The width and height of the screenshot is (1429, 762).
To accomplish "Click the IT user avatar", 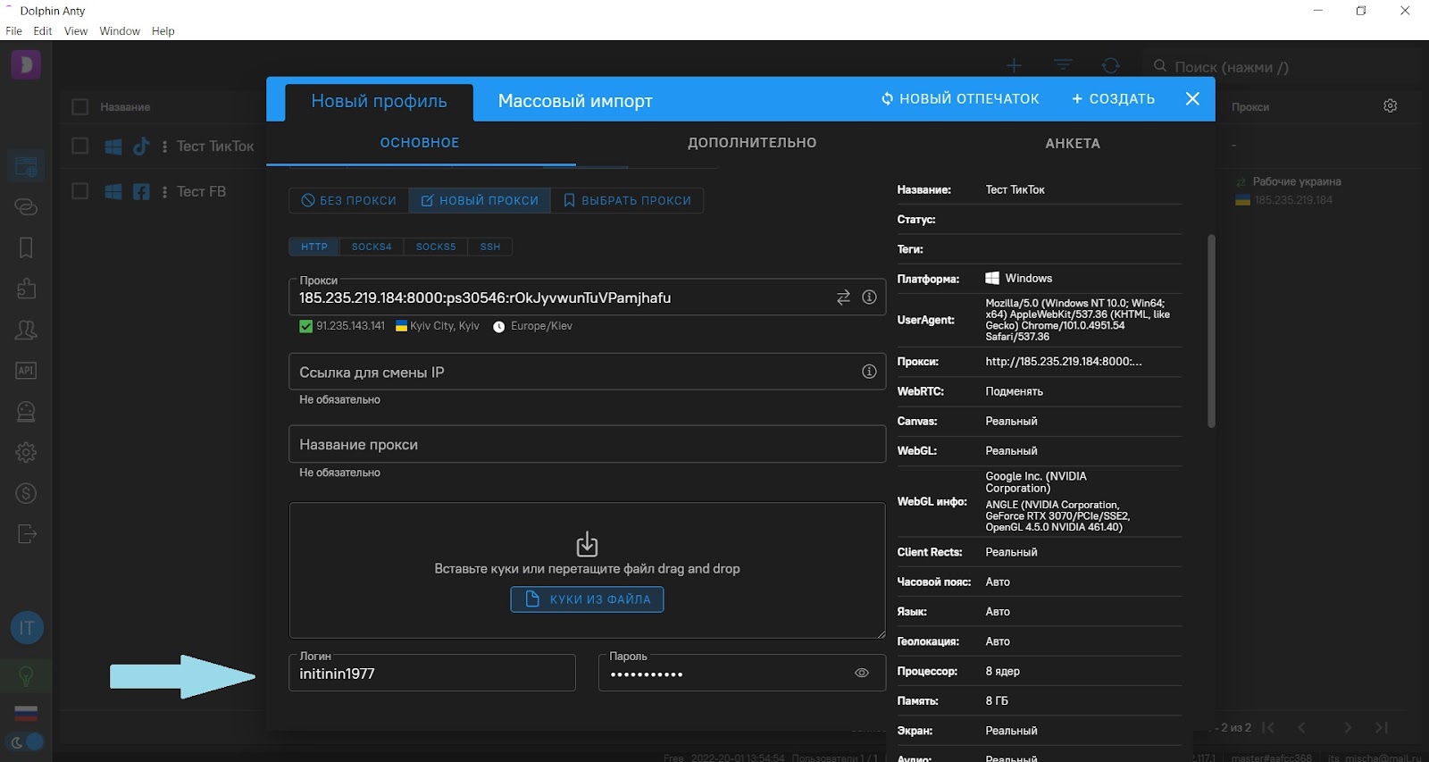I will tap(27, 628).
